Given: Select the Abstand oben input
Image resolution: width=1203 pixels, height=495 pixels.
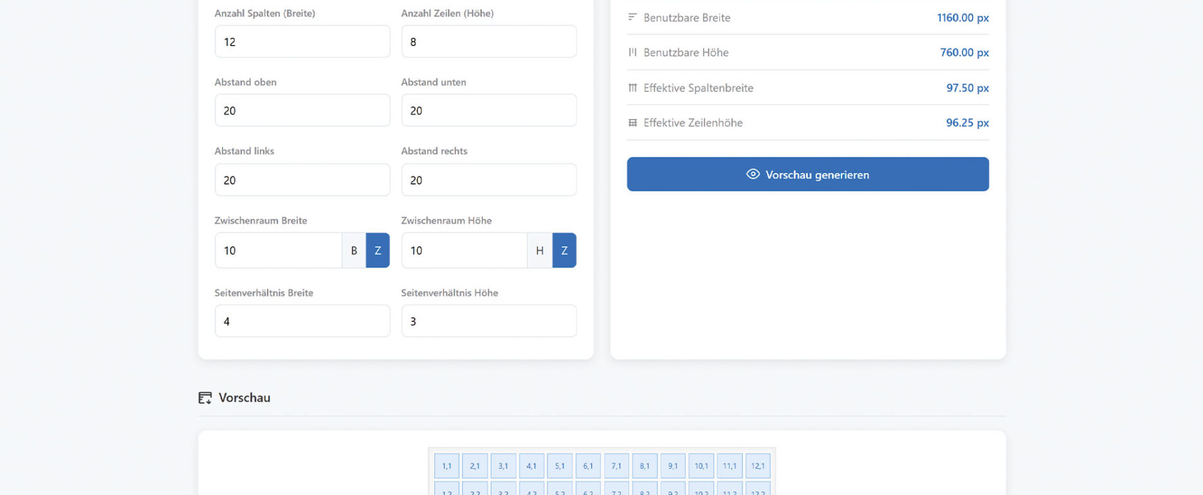Looking at the screenshot, I should point(302,111).
